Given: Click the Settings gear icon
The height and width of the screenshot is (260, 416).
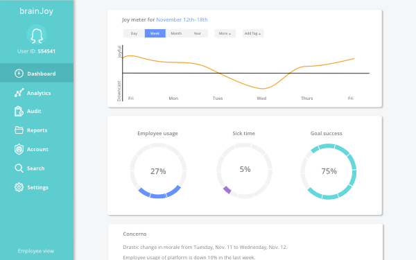Looking at the screenshot, I should [x=19, y=187].
